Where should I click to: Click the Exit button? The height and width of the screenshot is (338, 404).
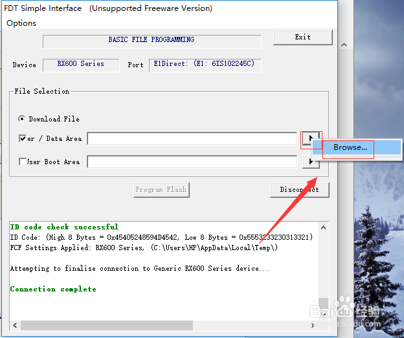tap(303, 37)
